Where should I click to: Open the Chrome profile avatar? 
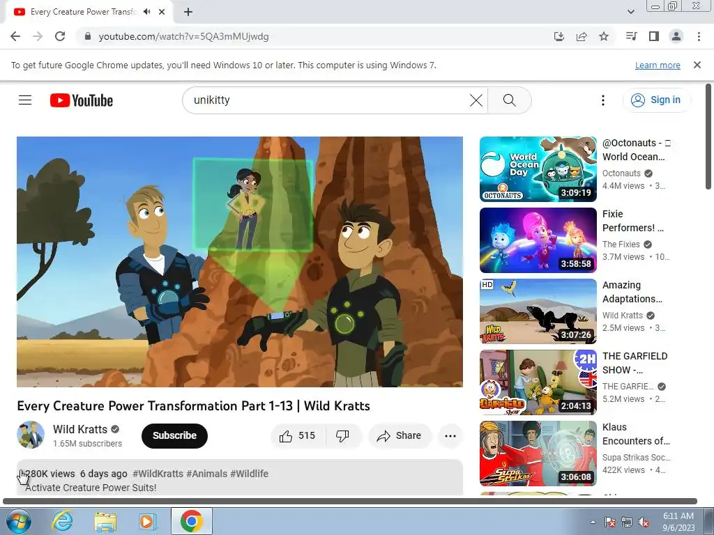(676, 36)
